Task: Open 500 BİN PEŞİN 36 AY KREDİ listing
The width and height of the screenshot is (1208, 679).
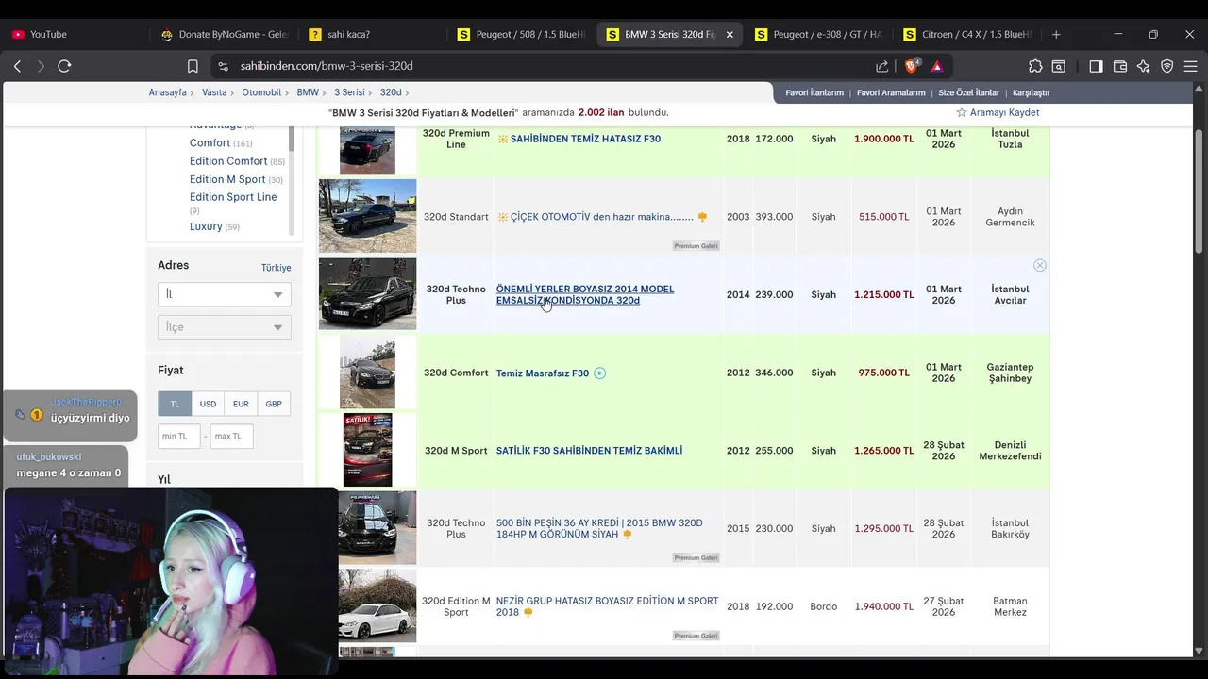Action: (599, 528)
